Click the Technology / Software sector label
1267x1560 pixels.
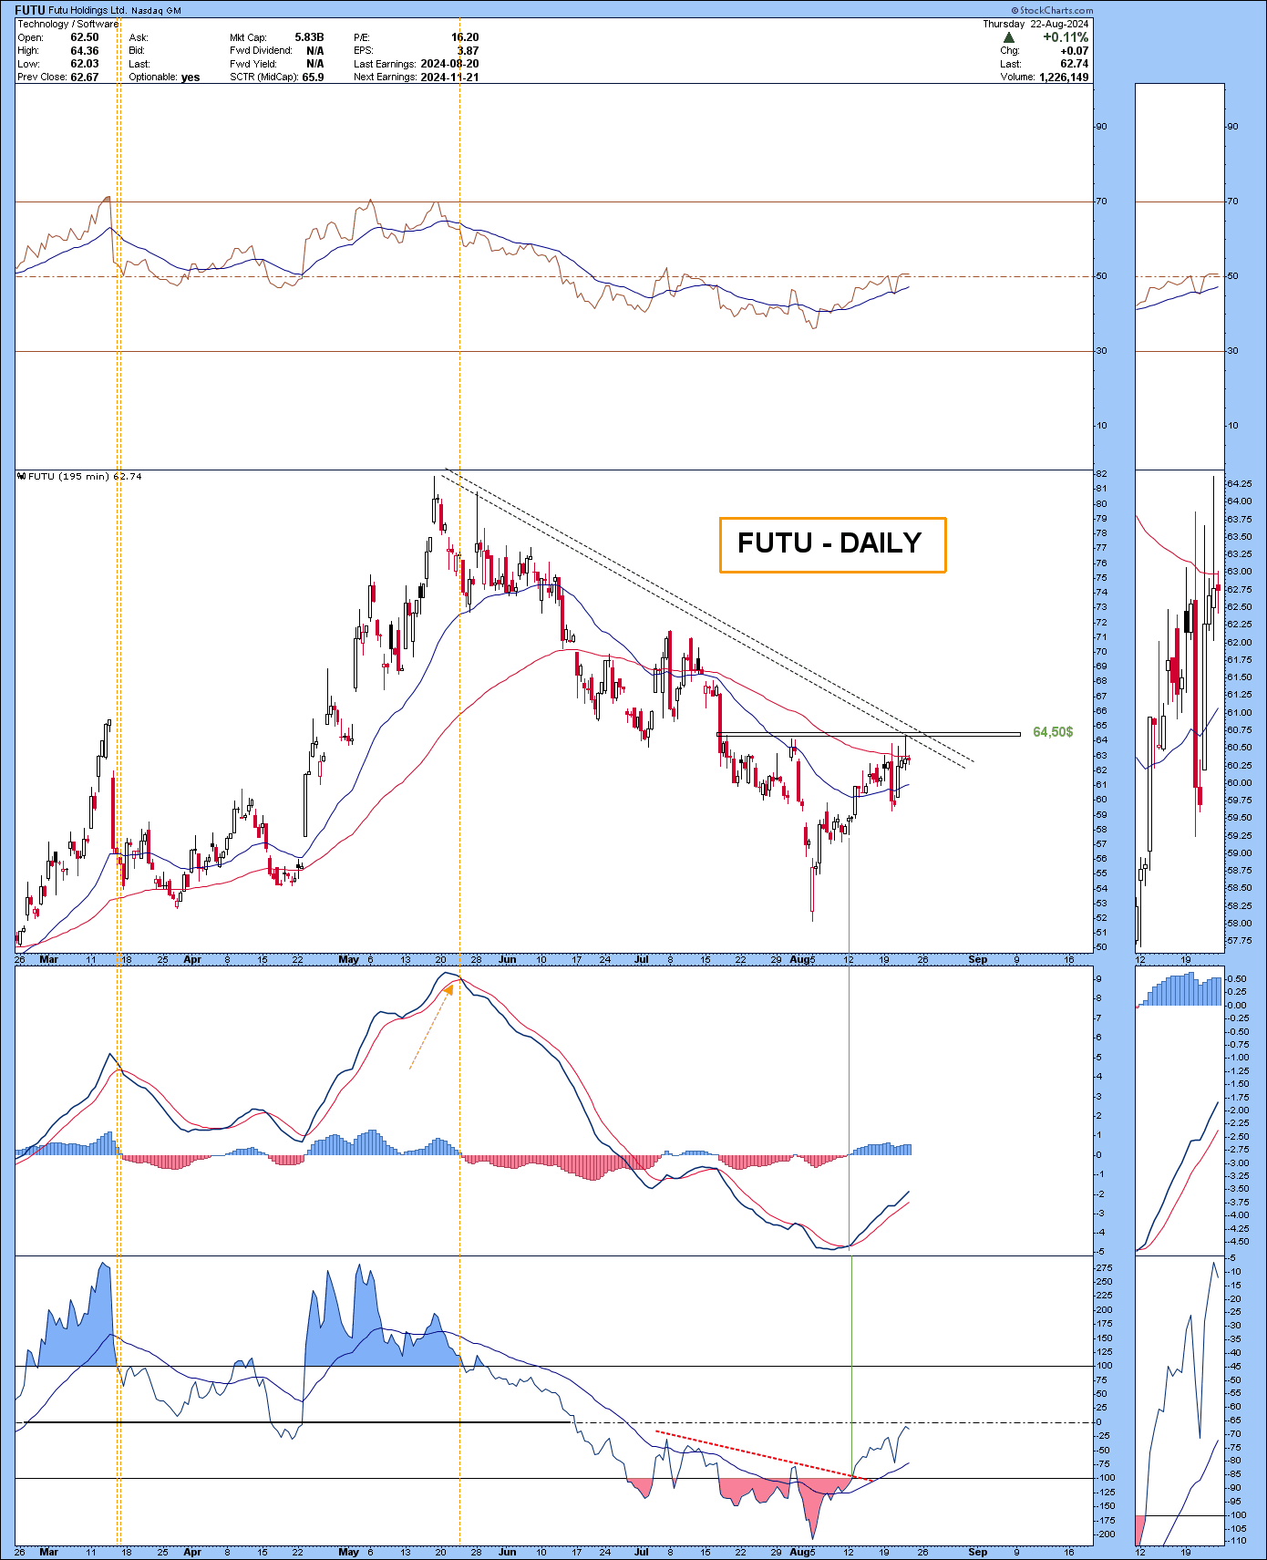(x=68, y=24)
